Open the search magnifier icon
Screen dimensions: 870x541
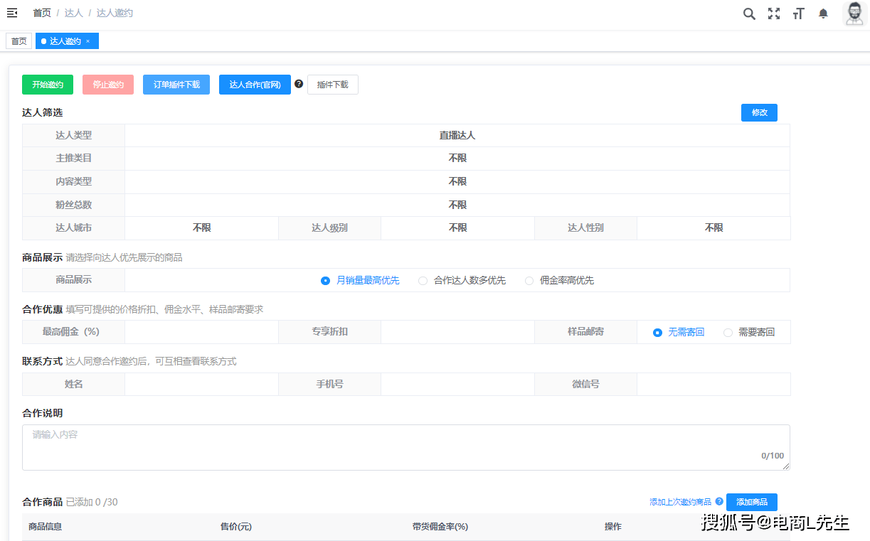coord(749,14)
